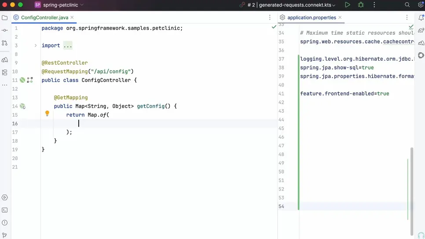Click the Search Everywhere magnifier icon
The image size is (425, 239).
tap(407, 5)
